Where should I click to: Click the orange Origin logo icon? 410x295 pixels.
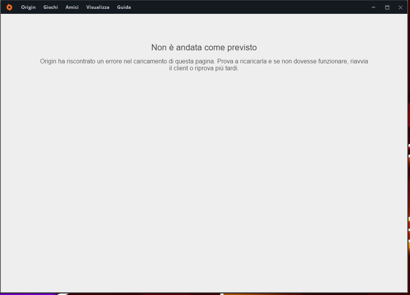9,7
